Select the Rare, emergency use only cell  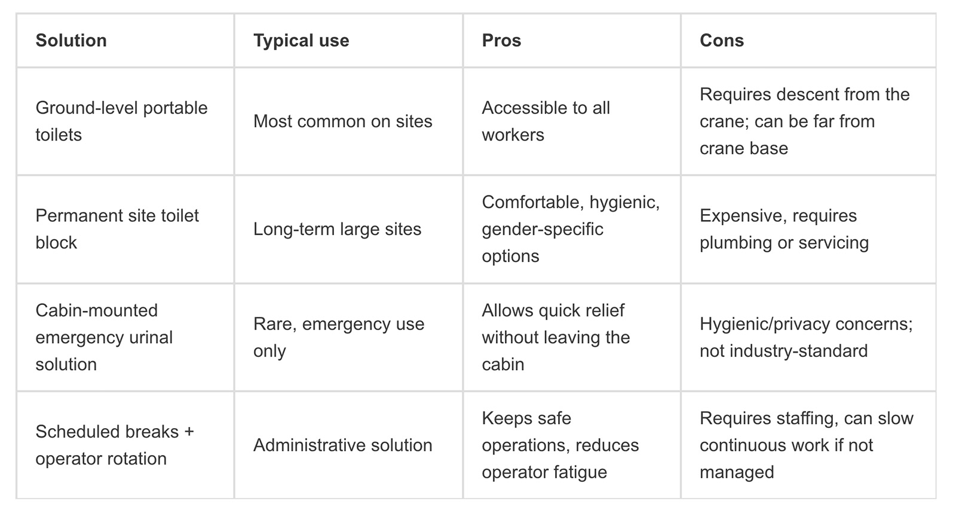tap(338, 337)
